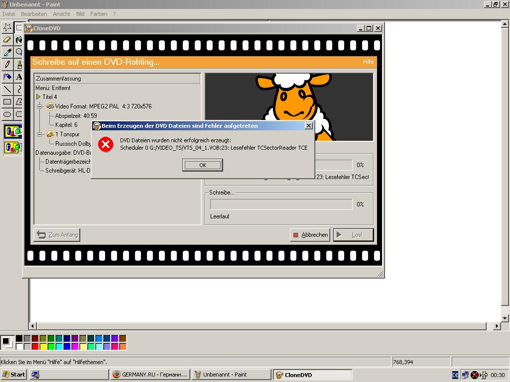
Task: Pick the black color swatch
Action: tap(19, 339)
